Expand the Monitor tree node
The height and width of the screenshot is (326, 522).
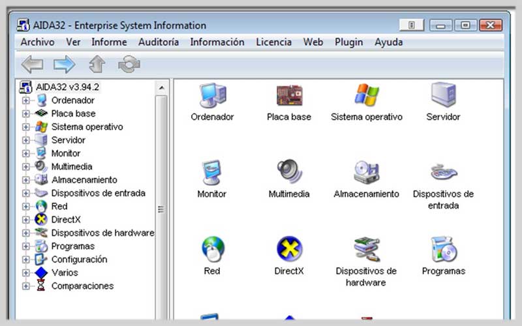pos(25,153)
